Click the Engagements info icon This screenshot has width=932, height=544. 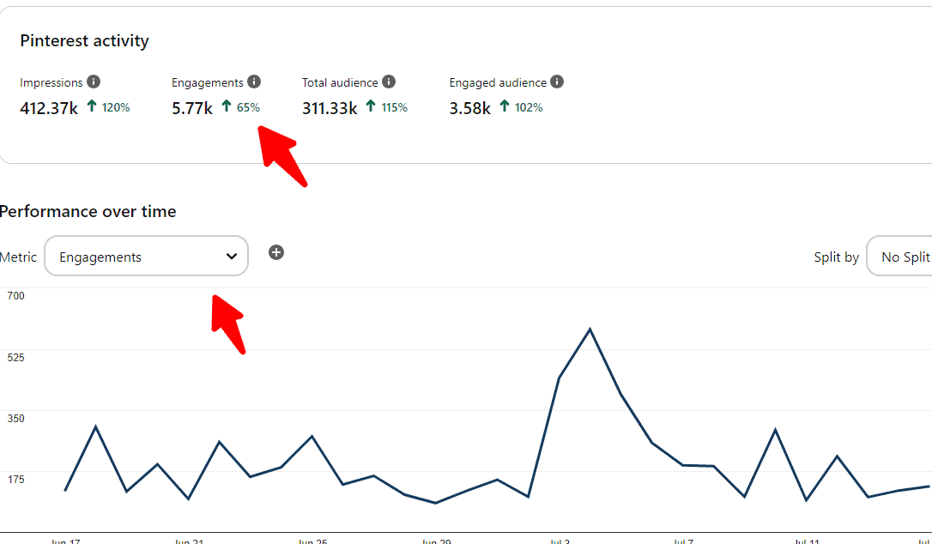tap(253, 82)
